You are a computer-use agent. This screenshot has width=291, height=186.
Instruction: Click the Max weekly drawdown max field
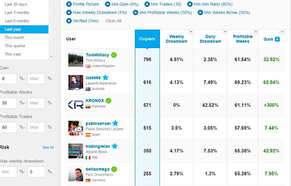[36, 172]
